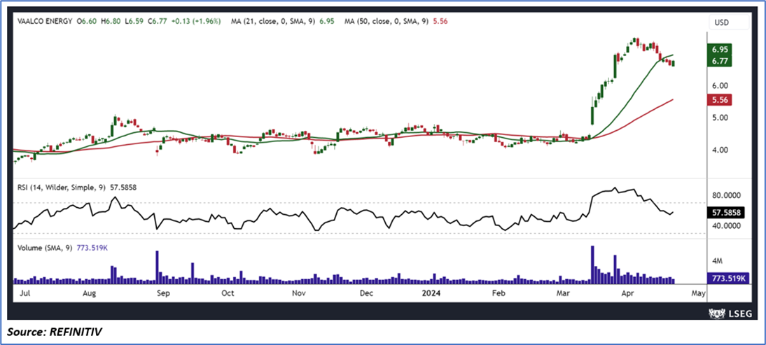This screenshot has width=766, height=345.
Task: Click the 6.00 price axis tick
Action: (x=720, y=85)
